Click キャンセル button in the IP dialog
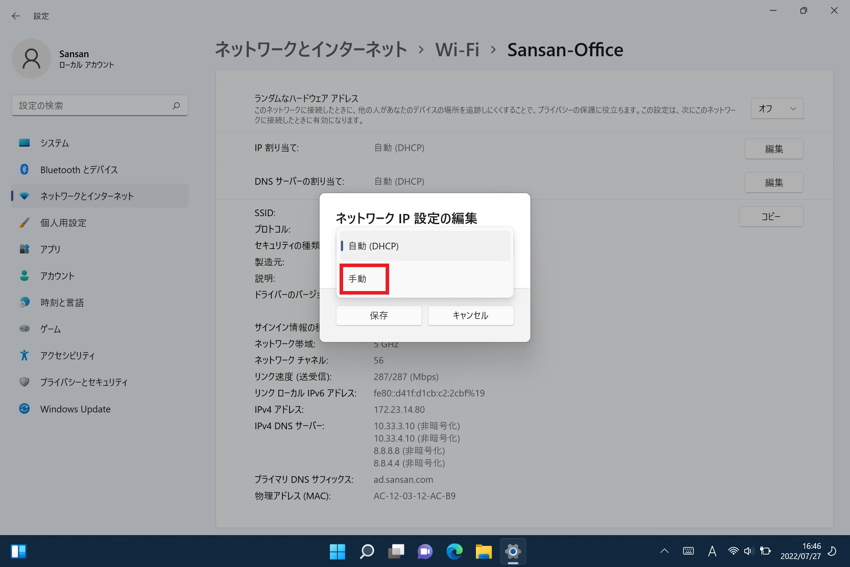The height and width of the screenshot is (567, 850). (x=471, y=315)
